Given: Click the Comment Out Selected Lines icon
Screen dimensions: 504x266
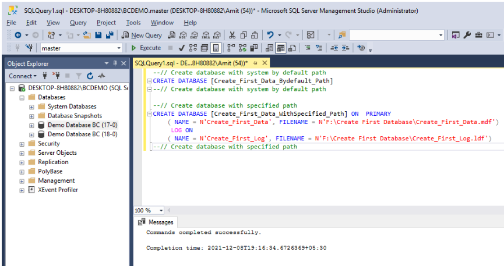Looking at the screenshot, I should [308, 48].
